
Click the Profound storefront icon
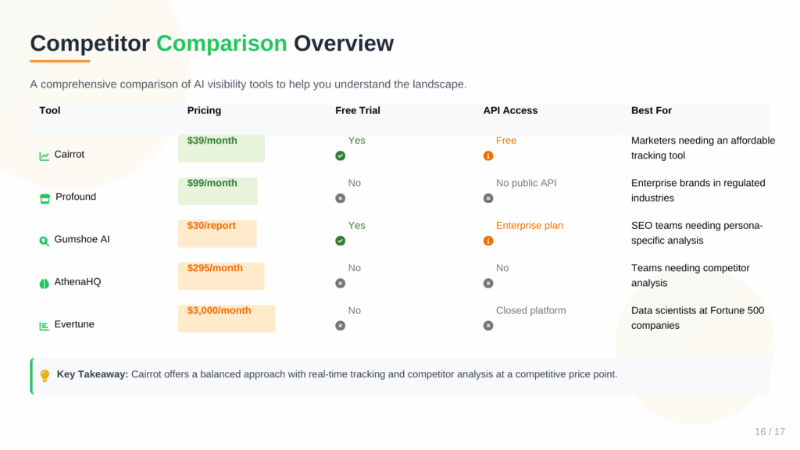45,198
